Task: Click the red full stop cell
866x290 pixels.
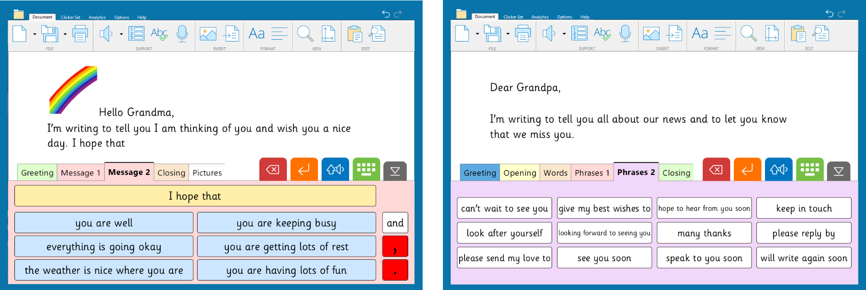Action: (395, 270)
